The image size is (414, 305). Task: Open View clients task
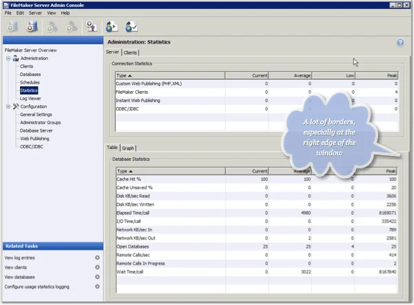tap(16, 268)
